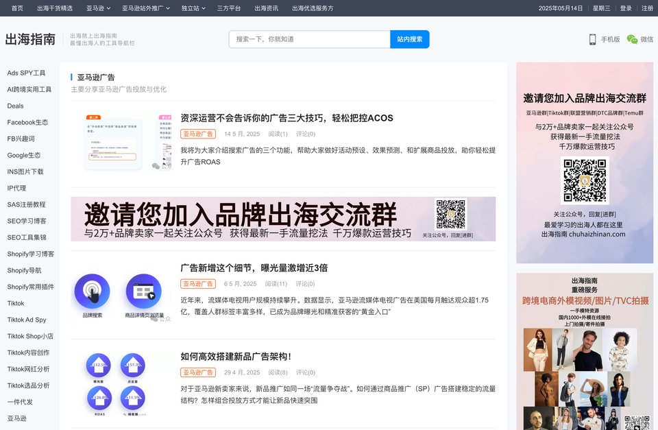Open 出海干货精选 in the top navigation

point(55,8)
